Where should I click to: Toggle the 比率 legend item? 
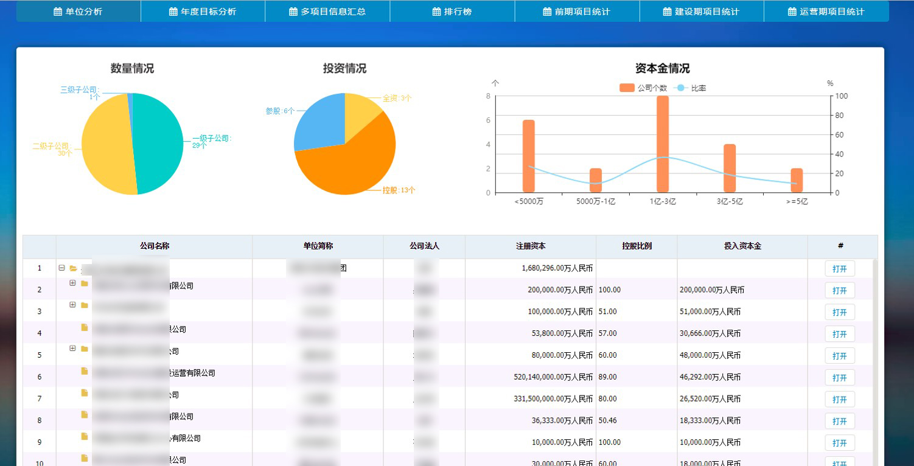[690, 88]
